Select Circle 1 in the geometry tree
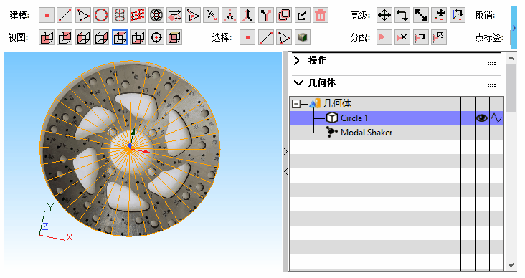The height and width of the screenshot is (278, 525). (354, 118)
